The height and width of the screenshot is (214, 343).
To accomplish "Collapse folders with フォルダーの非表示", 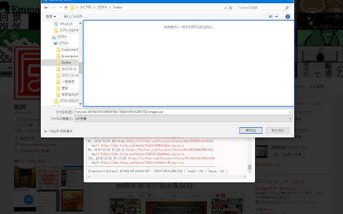I will [59, 131].
